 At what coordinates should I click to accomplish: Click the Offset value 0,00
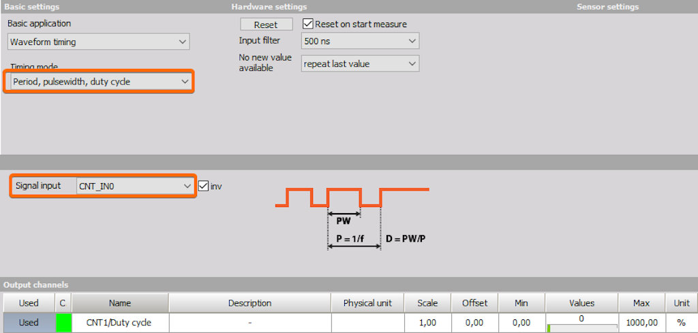click(x=474, y=323)
